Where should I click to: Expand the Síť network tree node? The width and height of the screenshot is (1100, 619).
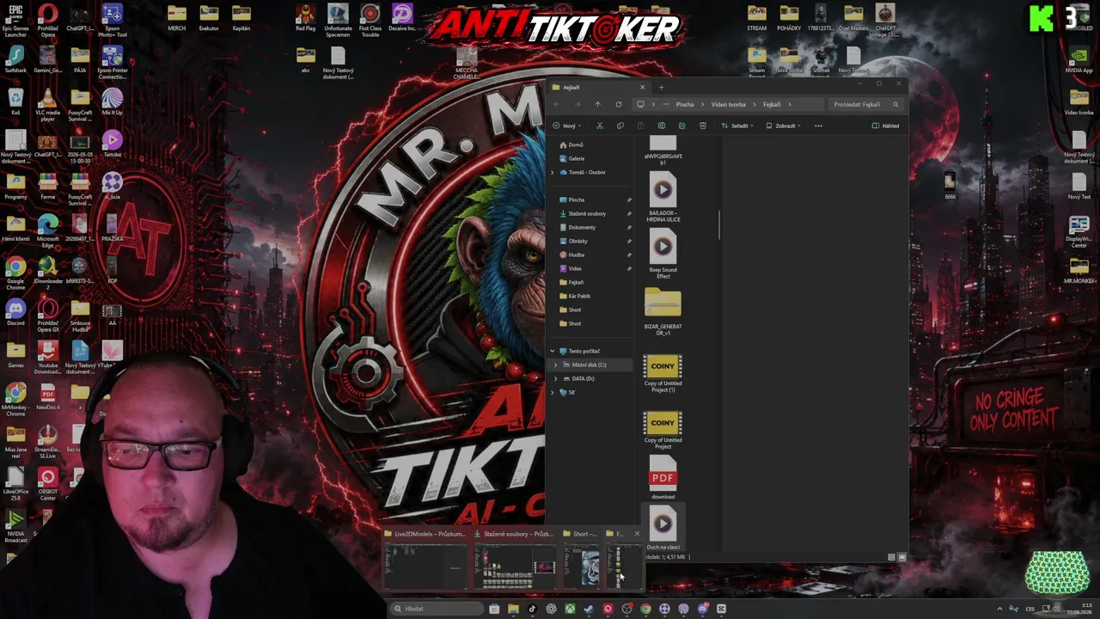click(553, 392)
